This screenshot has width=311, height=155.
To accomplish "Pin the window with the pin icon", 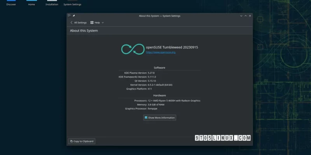I will pos(73,15).
